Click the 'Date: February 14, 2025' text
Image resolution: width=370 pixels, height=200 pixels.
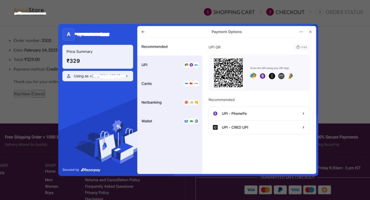pyautogui.click(x=36, y=50)
